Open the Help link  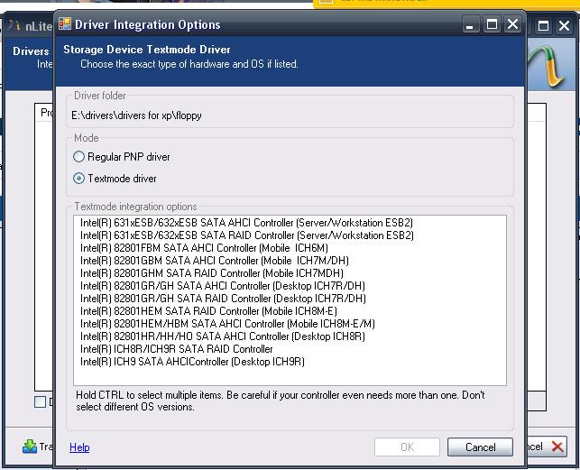[79, 447]
